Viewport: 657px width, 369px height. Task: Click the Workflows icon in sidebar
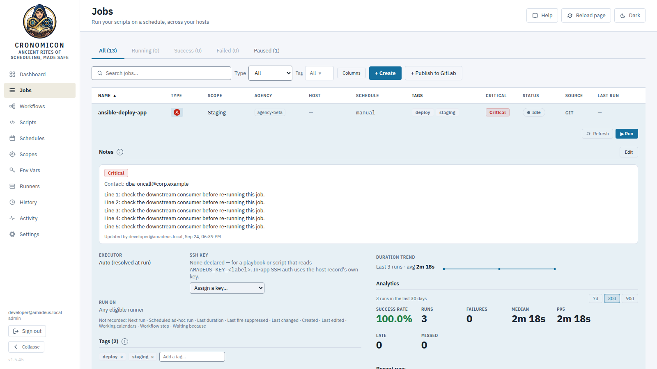point(12,106)
